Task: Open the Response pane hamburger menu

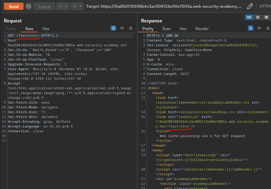Action: point(268,28)
